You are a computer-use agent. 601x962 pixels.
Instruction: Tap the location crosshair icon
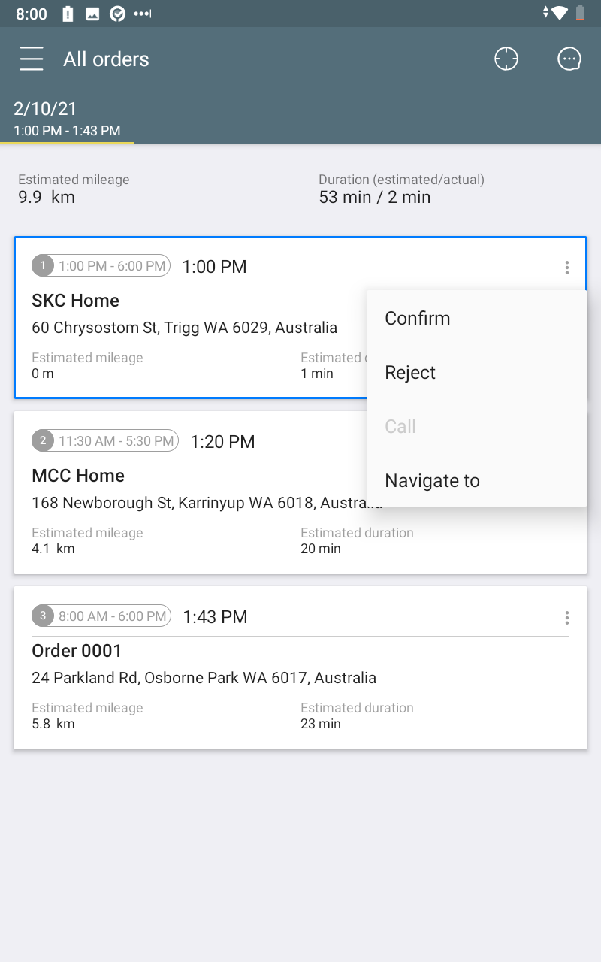pyautogui.click(x=506, y=59)
